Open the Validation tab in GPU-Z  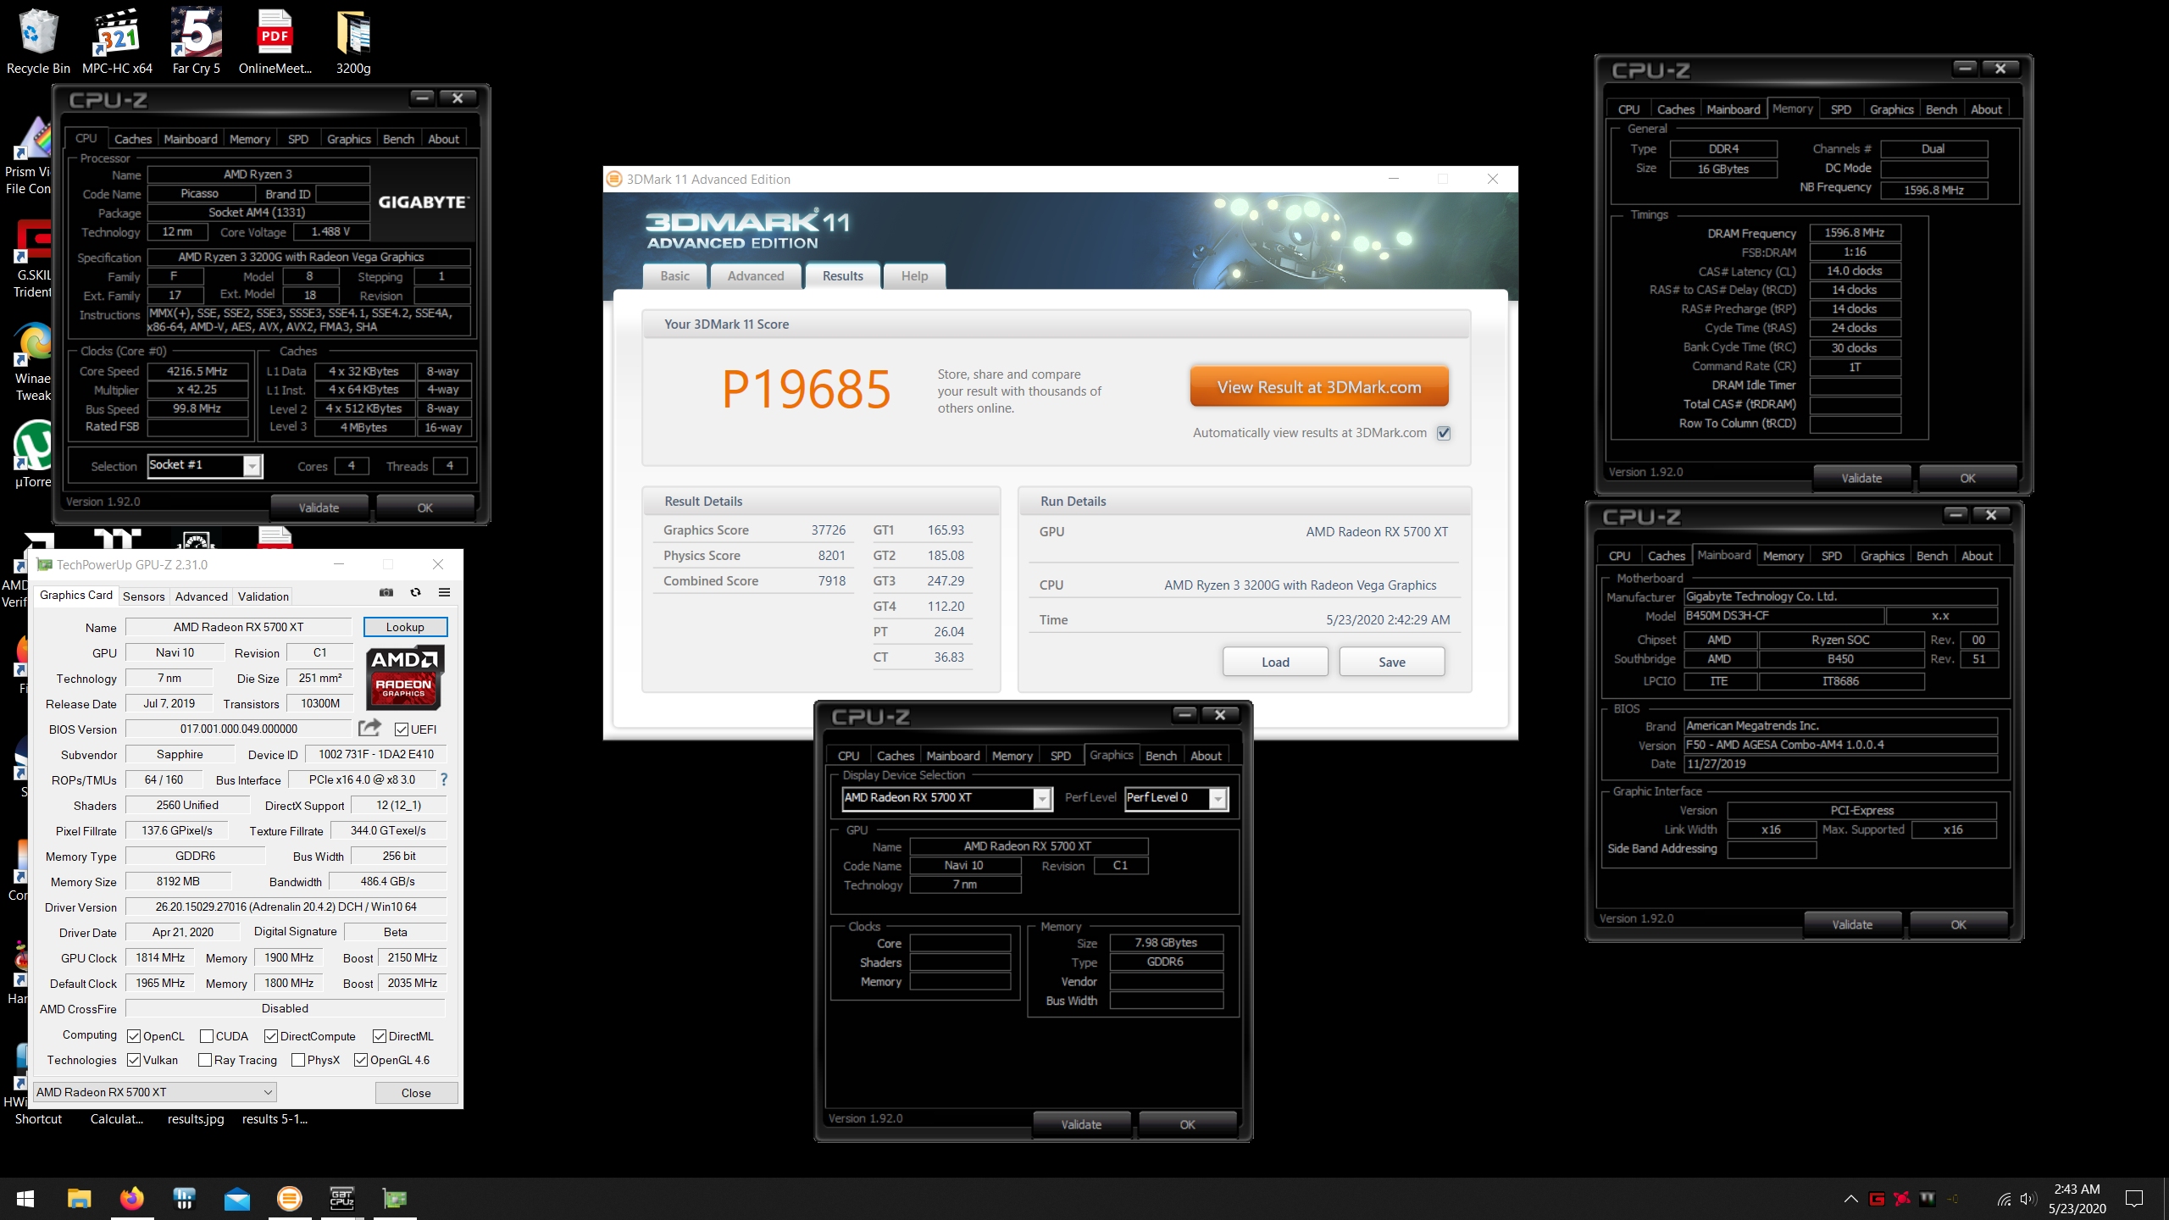tap(263, 596)
